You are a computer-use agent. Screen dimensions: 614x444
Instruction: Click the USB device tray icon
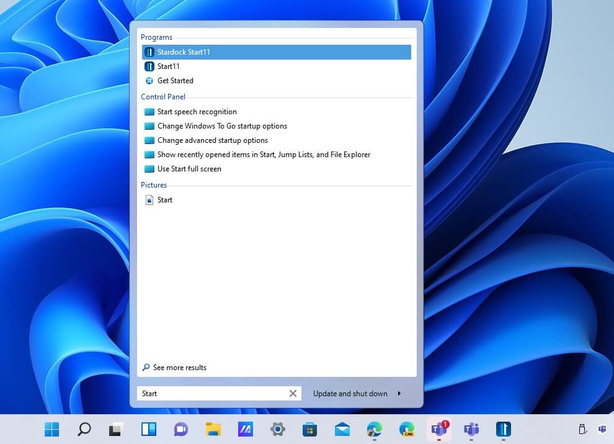click(582, 429)
